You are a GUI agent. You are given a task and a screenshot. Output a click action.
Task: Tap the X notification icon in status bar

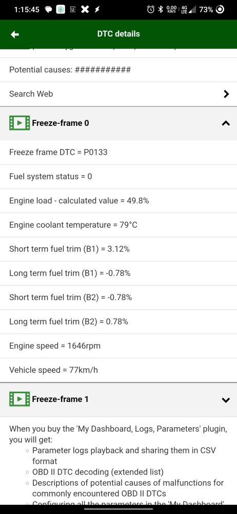coord(85,9)
